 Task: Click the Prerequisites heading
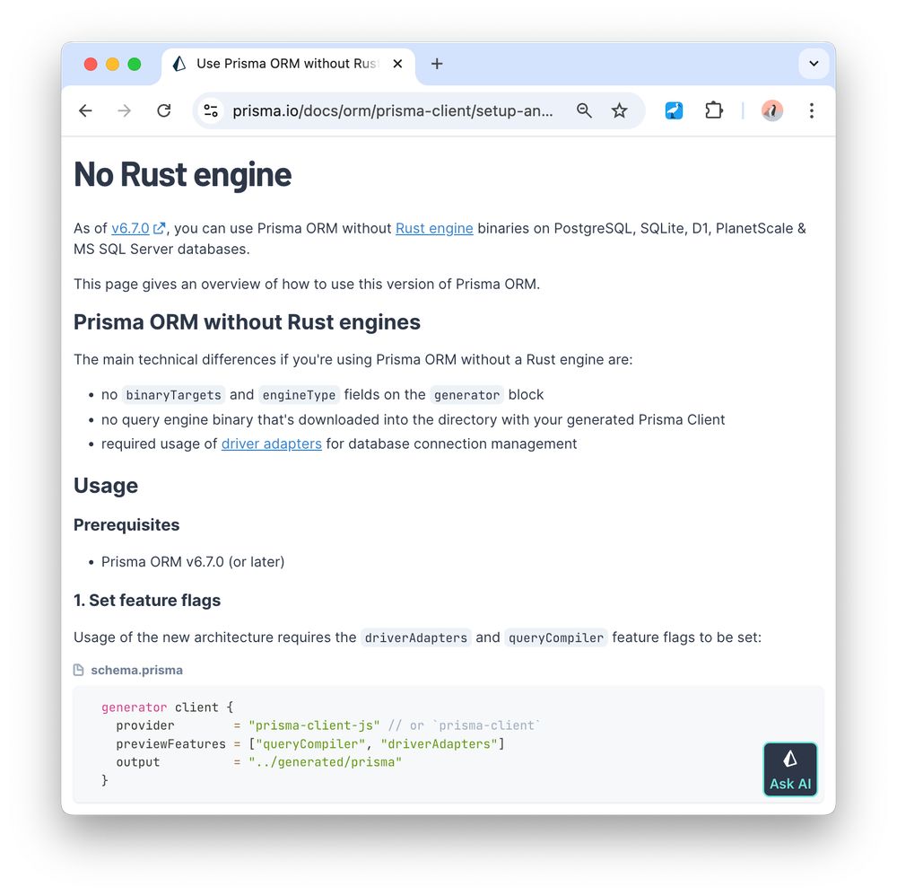point(126,525)
